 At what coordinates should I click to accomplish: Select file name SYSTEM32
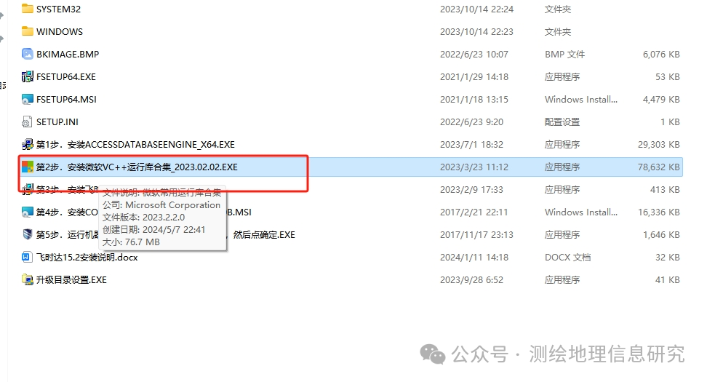[59, 9]
